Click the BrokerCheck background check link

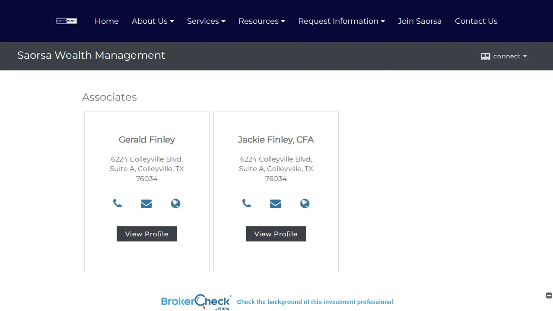(x=315, y=302)
